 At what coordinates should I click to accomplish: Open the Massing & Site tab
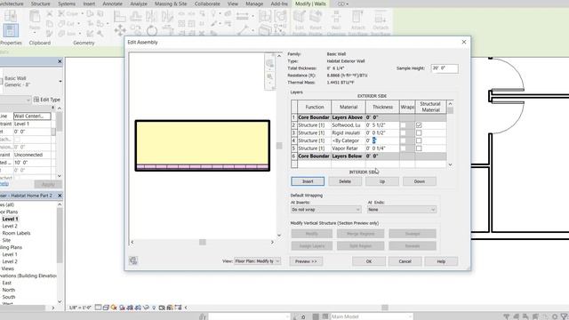pyautogui.click(x=171, y=4)
